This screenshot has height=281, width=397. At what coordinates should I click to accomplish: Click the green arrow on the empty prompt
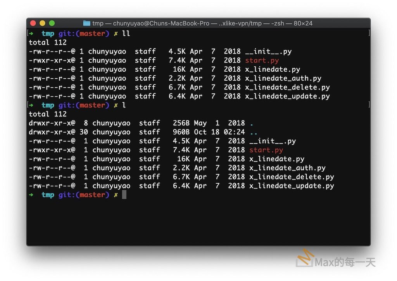[31, 195]
